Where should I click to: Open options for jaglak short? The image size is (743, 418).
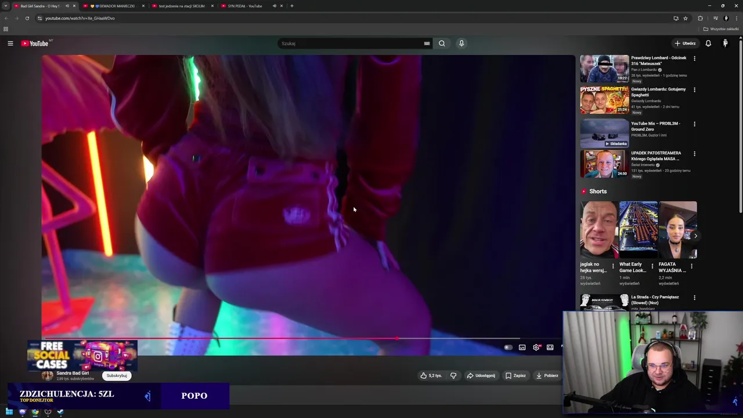point(613,266)
